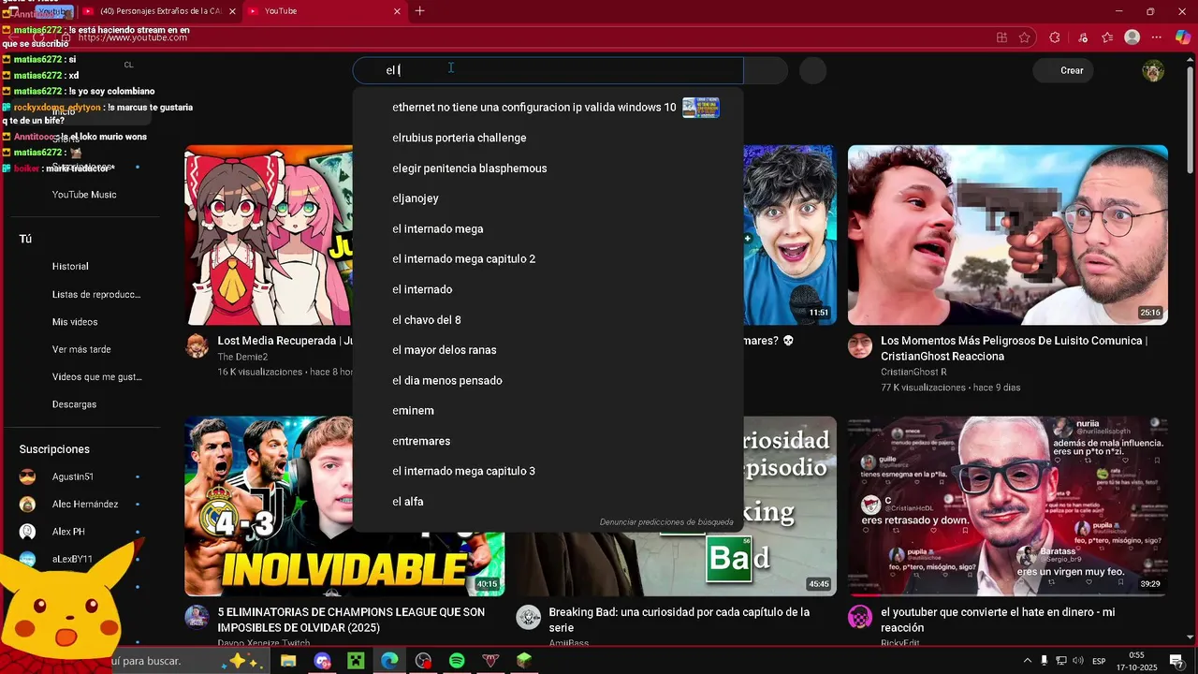
Task: Open Edge settings three-dots menu
Action: click(1158, 37)
